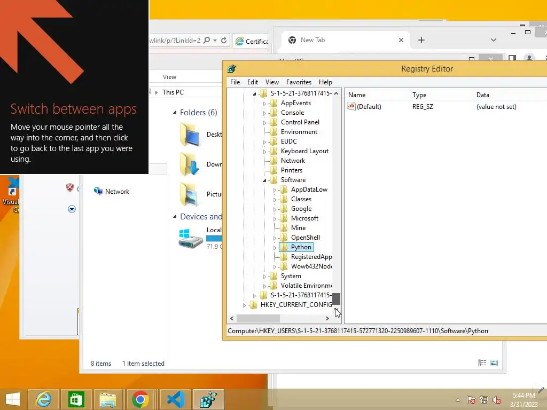Select the RegisteredApp registry key

(x=311, y=257)
